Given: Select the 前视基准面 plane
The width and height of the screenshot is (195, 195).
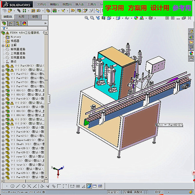Looking at the screenshot, I should tap(18, 49).
